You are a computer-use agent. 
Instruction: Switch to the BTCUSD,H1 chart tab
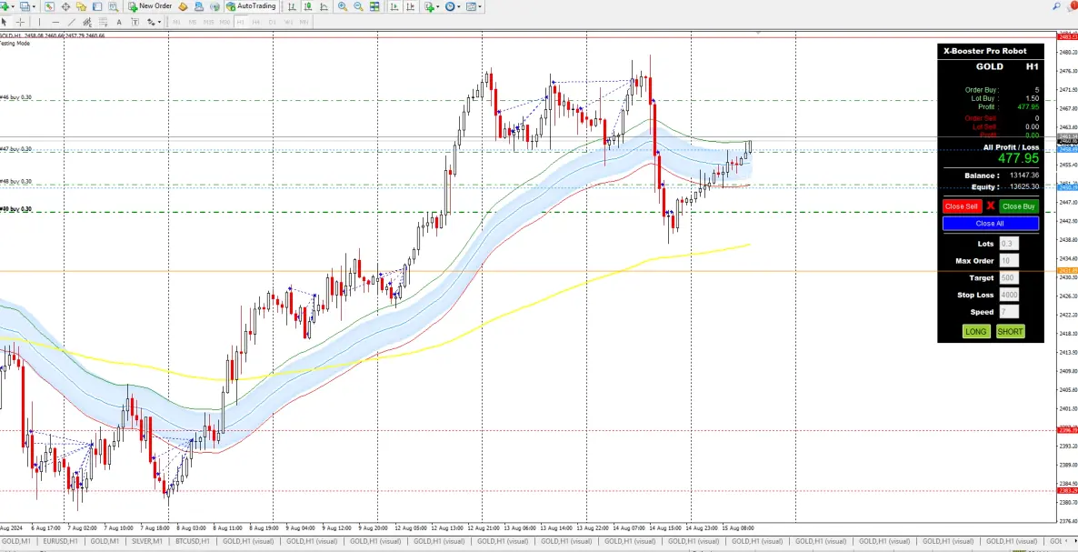(x=192, y=542)
